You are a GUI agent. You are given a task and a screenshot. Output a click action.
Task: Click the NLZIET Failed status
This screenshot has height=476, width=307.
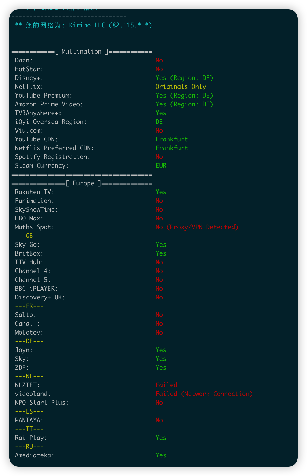pos(166,385)
